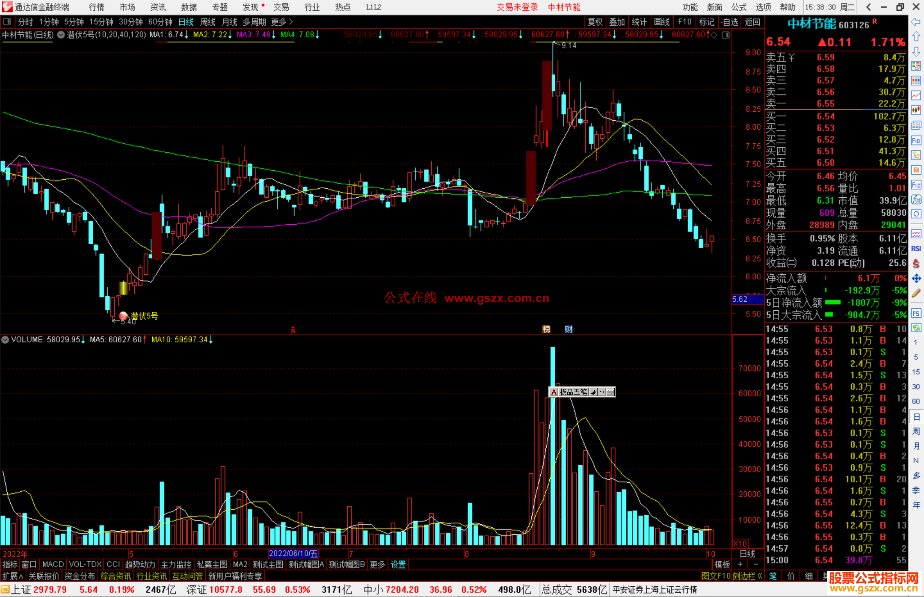The image size is (924, 597).
Task: Switch to 60-minute period in sidebar
Action: (x=915, y=401)
